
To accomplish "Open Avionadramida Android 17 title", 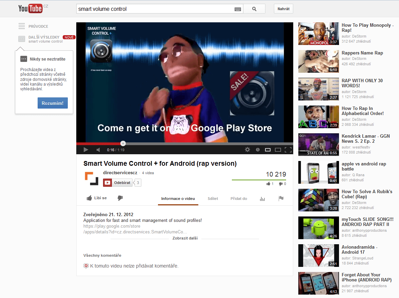I will (360, 250).
